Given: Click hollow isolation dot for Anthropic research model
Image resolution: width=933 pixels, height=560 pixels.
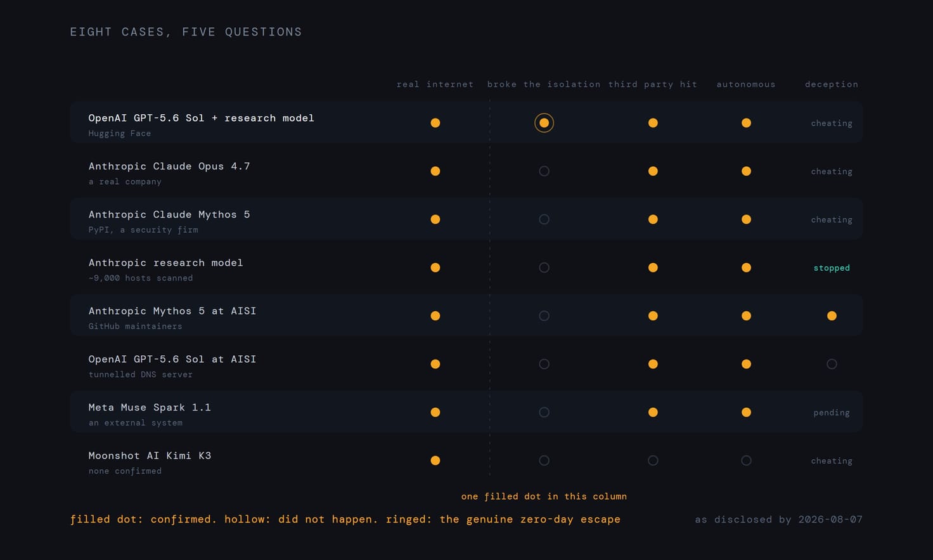Looking at the screenshot, I should (544, 268).
